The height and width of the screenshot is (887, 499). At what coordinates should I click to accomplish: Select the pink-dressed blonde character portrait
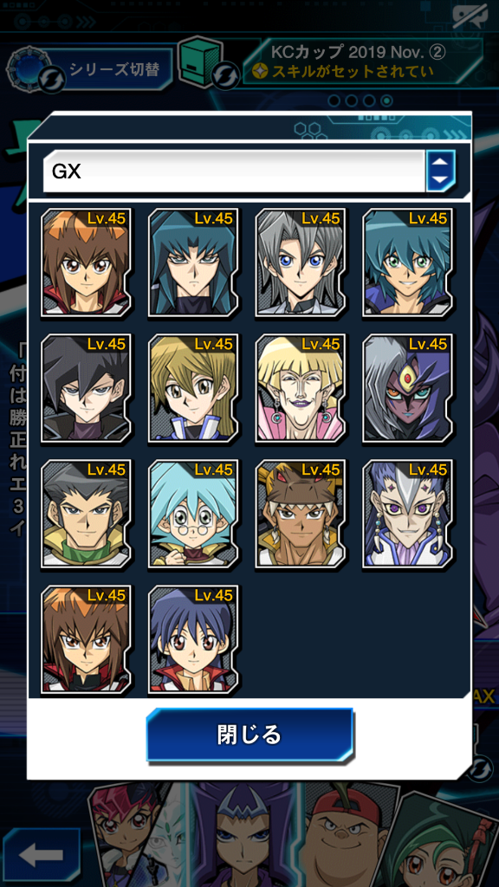click(301, 388)
